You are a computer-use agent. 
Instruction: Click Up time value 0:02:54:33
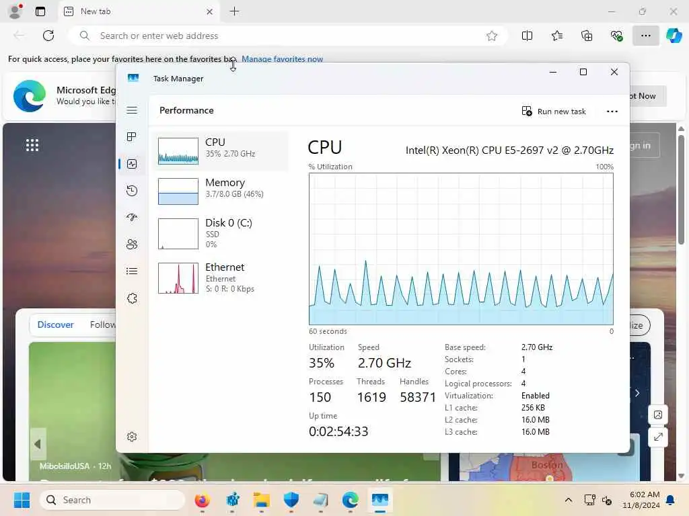coord(338,431)
